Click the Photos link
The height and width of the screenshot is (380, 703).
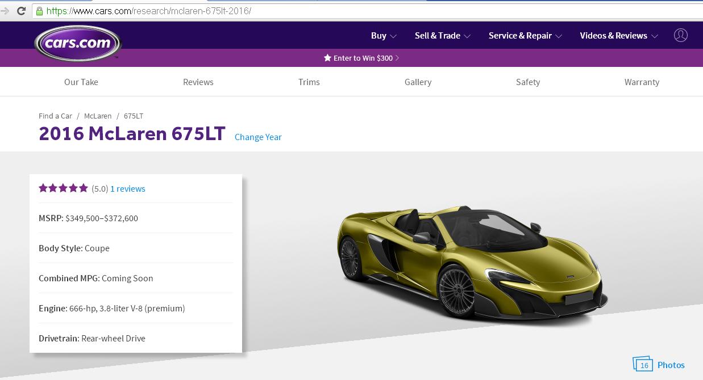point(671,365)
